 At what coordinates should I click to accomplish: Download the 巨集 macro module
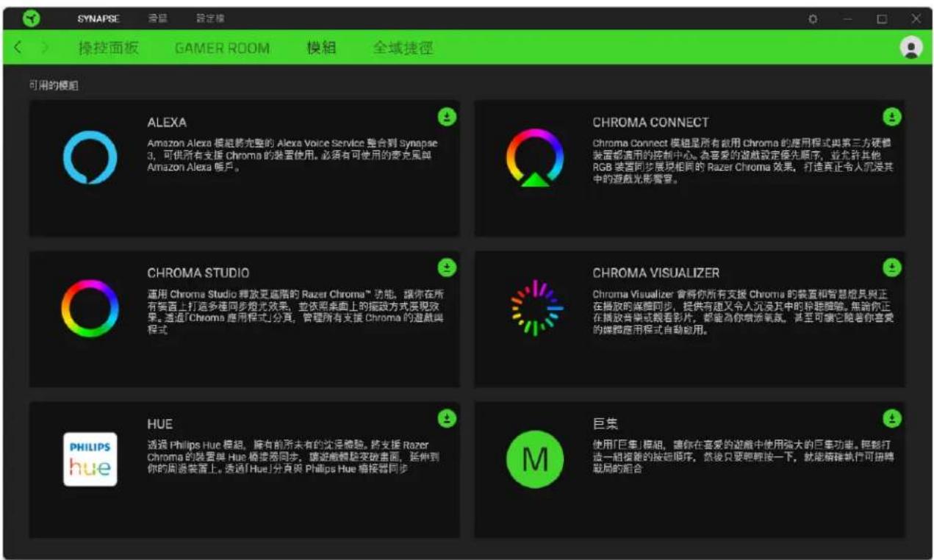(891, 418)
